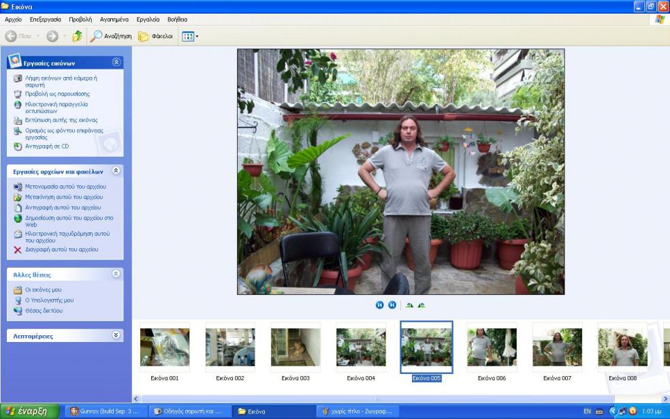Rotate the image counterclockwise
The image size is (670, 419).
click(x=421, y=305)
